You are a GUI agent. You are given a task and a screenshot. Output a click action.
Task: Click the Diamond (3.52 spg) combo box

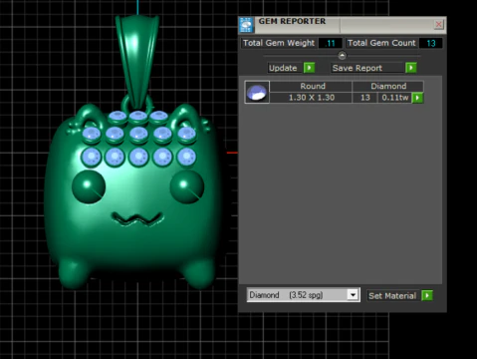point(304,295)
